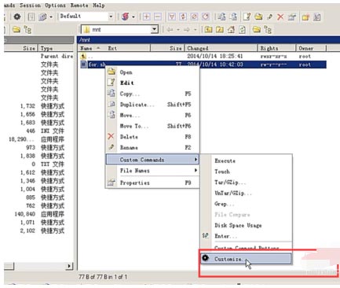Click the red synchronize toolbar icon

coord(126,17)
